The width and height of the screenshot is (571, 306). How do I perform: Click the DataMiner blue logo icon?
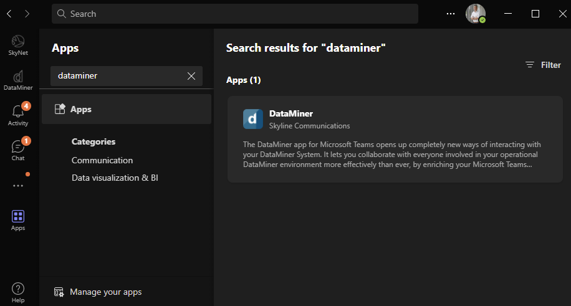(x=253, y=119)
